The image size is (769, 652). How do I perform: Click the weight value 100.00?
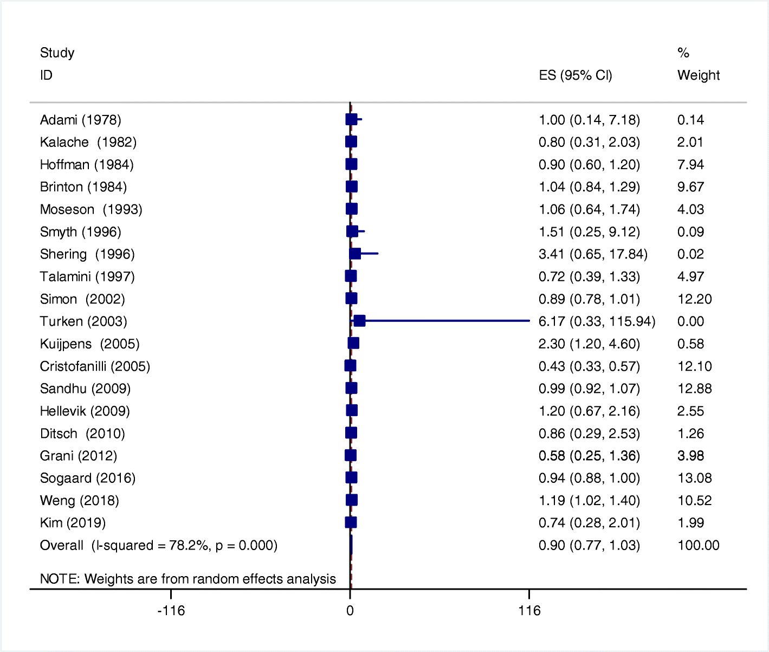pyautogui.click(x=699, y=545)
